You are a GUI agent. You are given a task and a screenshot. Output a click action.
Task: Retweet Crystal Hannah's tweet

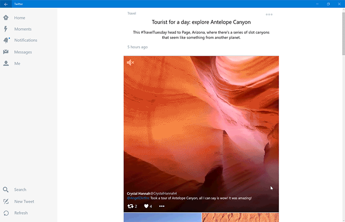pos(130,206)
